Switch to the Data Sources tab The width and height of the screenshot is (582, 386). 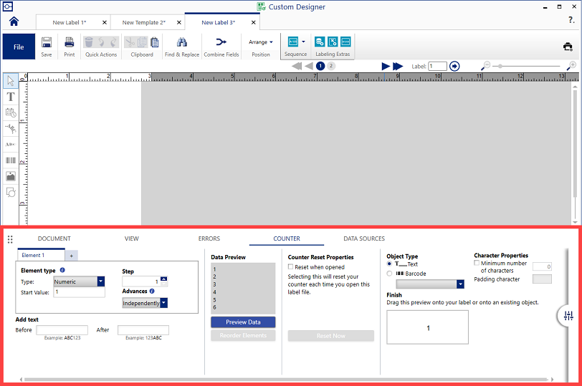point(364,238)
